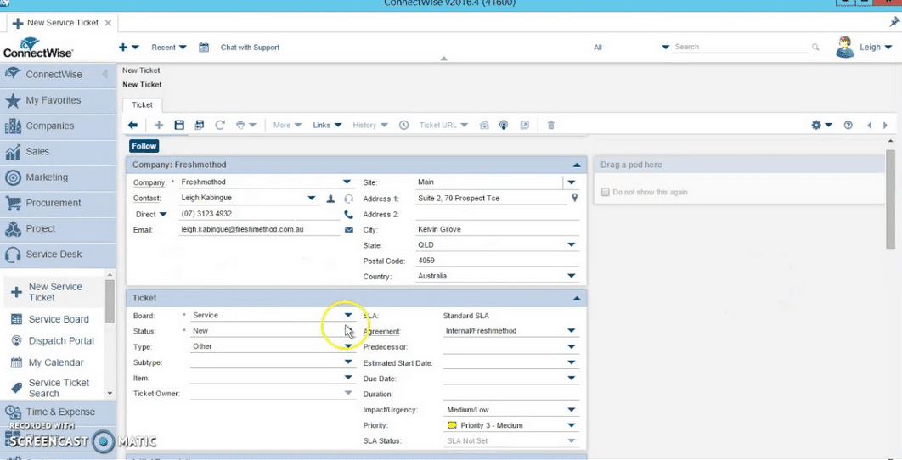The width and height of the screenshot is (902, 460).
Task: Open the Priority dropdown
Action: tap(572, 425)
